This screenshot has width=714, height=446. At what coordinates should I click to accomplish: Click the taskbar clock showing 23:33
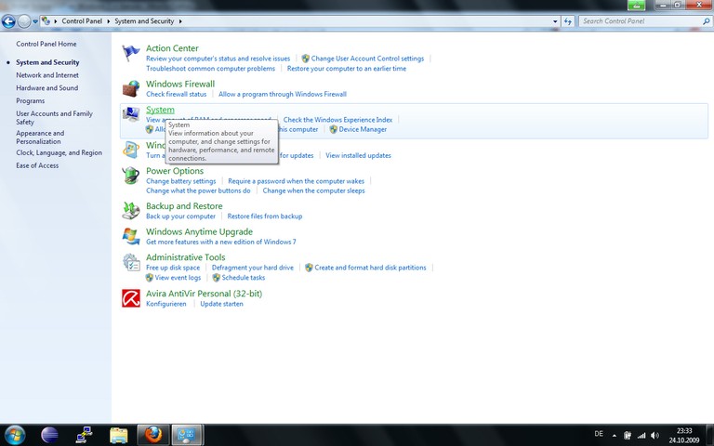click(684, 436)
